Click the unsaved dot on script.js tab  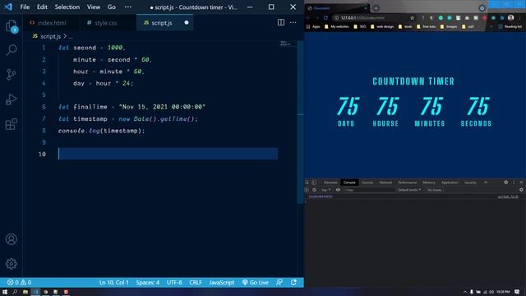click(x=187, y=22)
